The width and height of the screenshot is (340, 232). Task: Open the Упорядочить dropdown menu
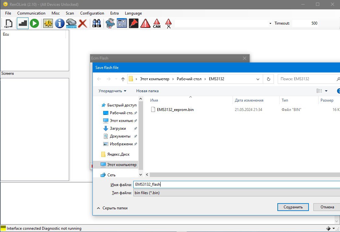click(112, 91)
